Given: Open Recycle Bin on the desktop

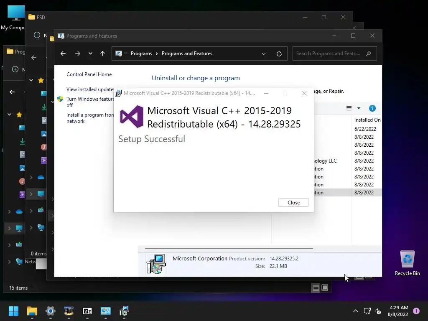Looking at the screenshot, I should tap(407, 262).
